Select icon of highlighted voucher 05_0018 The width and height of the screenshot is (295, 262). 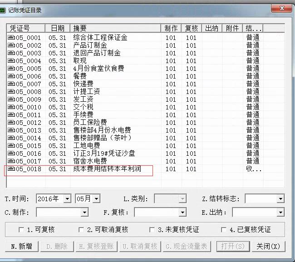pos(11,169)
